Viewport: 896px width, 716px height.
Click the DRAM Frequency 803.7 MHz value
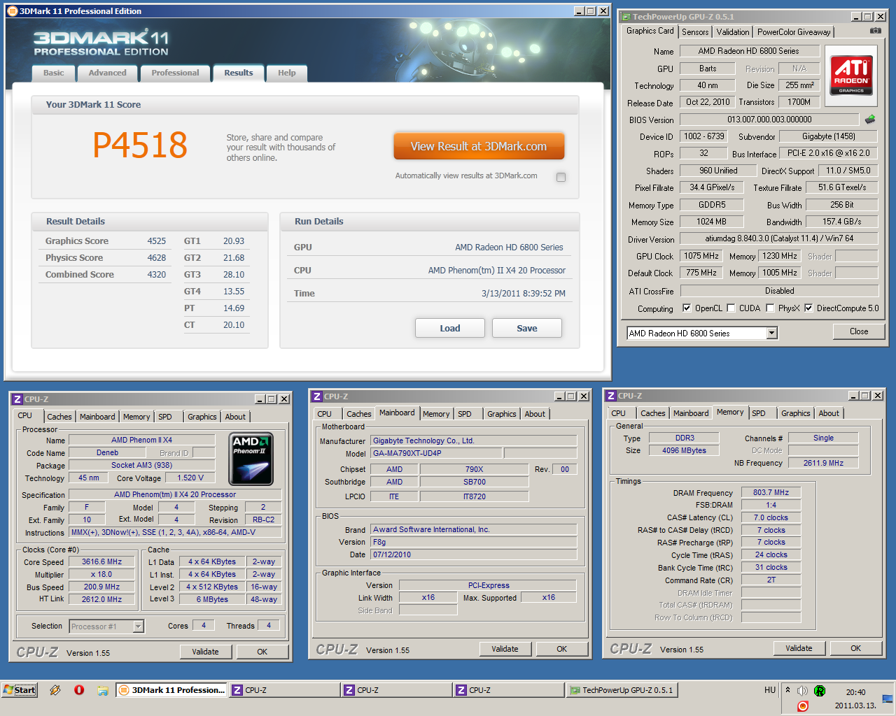[x=771, y=492]
